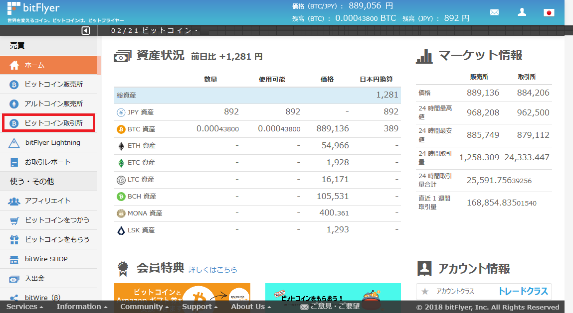This screenshot has width=573, height=313.
Task: Click the 販売所 price 889,136 in market info
Action: (483, 93)
